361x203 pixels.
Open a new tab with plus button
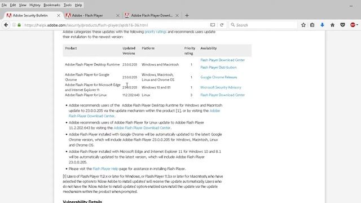187,15
